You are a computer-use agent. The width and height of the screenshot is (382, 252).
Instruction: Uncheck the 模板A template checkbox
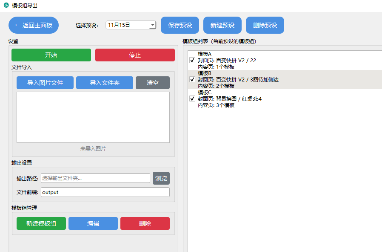pos(191,60)
